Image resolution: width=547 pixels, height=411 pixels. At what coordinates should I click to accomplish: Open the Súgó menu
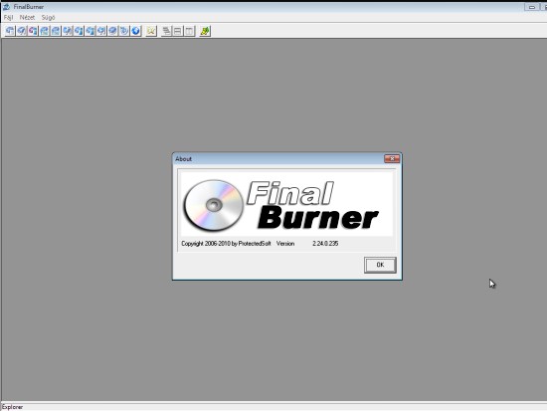[48, 18]
